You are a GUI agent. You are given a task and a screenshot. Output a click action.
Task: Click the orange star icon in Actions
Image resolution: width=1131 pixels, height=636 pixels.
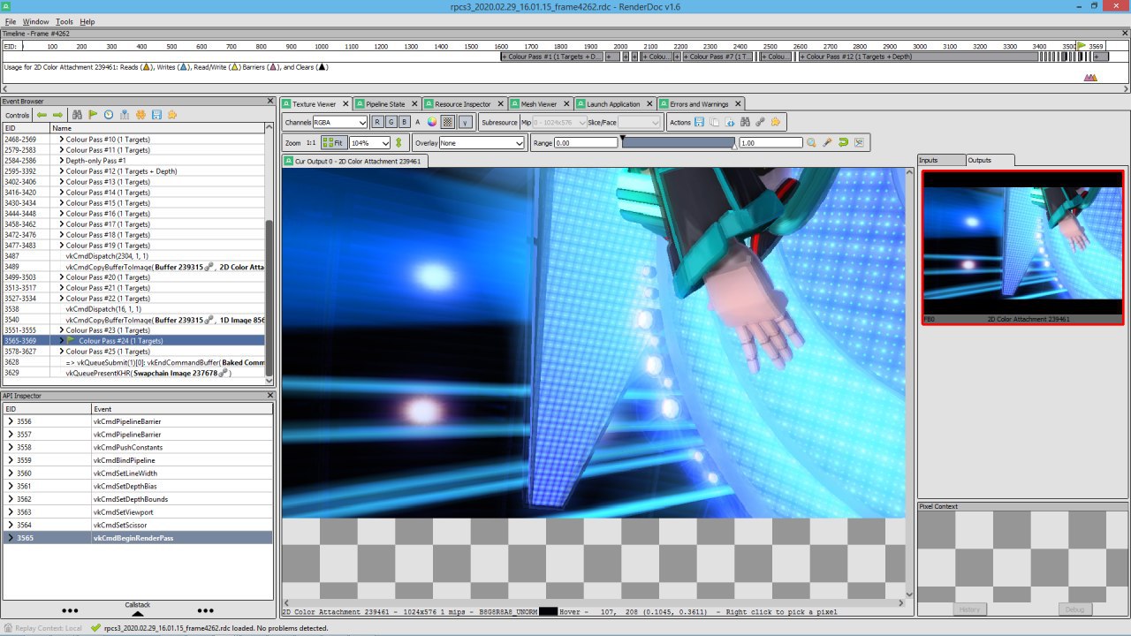776,122
